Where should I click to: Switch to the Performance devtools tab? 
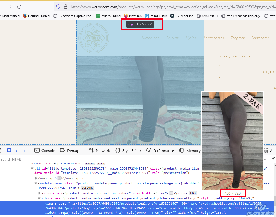coord(160,151)
